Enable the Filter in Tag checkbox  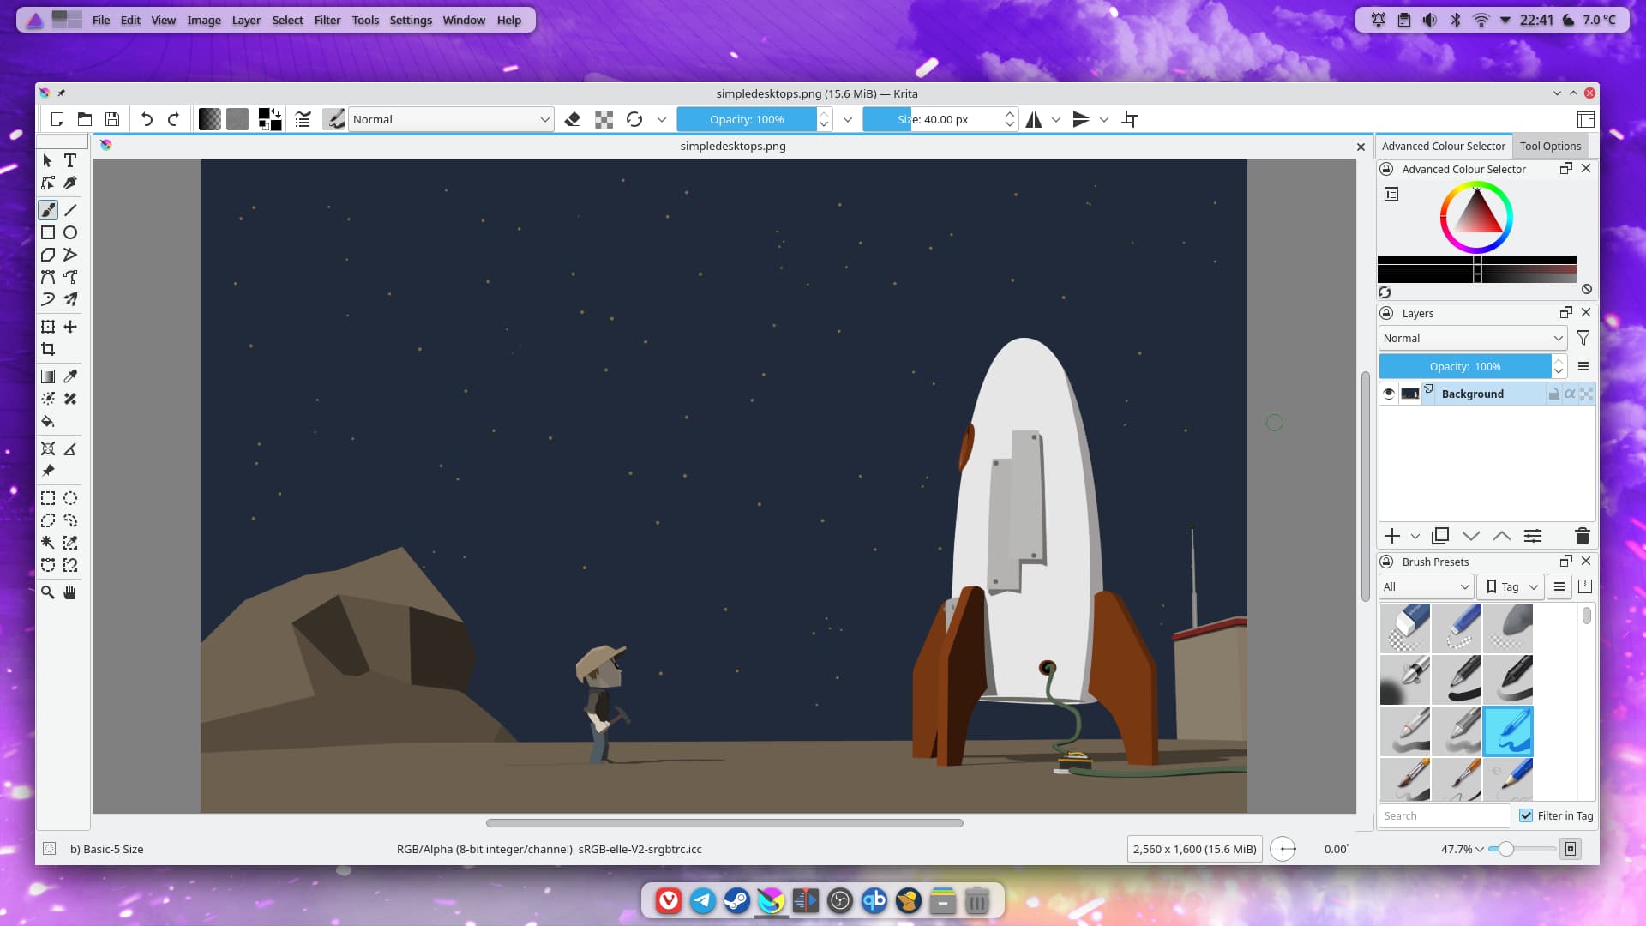pos(1526,815)
